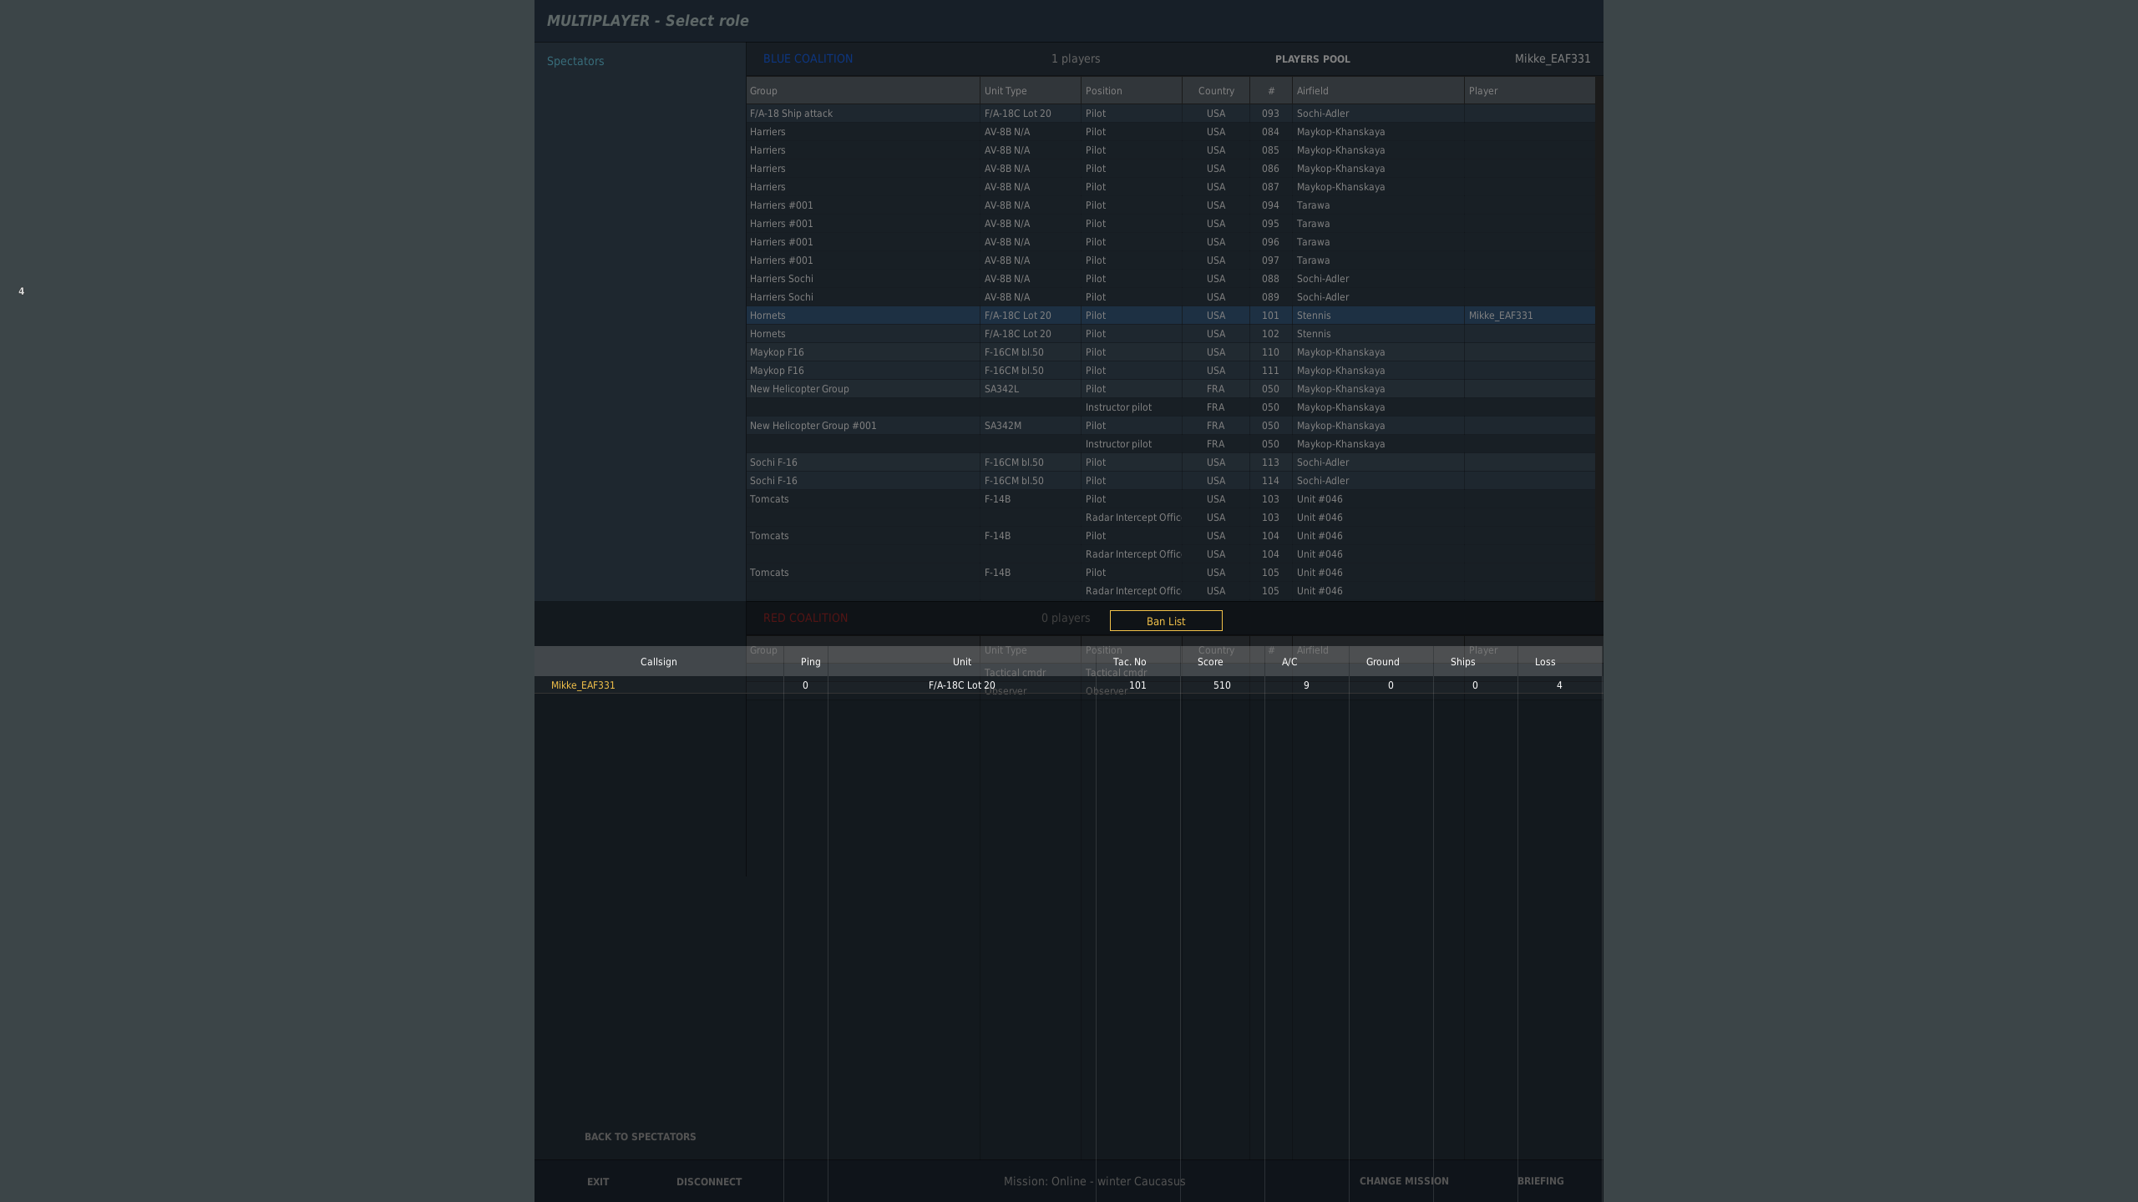The width and height of the screenshot is (2138, 1202).
Task: Pick Maykop F16 slot 111
Action: click(x=1170, y=371)
